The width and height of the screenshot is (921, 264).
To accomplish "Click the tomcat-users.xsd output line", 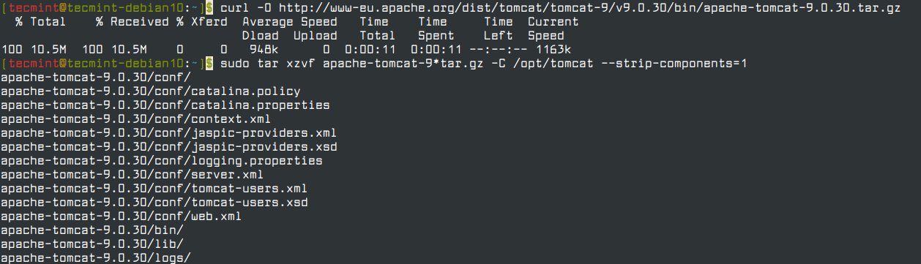I will tap(154, 203).
